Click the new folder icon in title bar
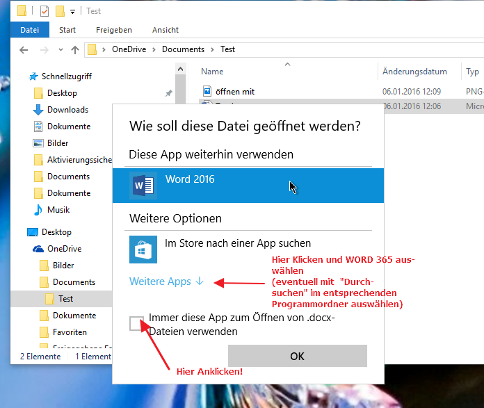Viewport: 484px width, 408px height. pos(60,11)
